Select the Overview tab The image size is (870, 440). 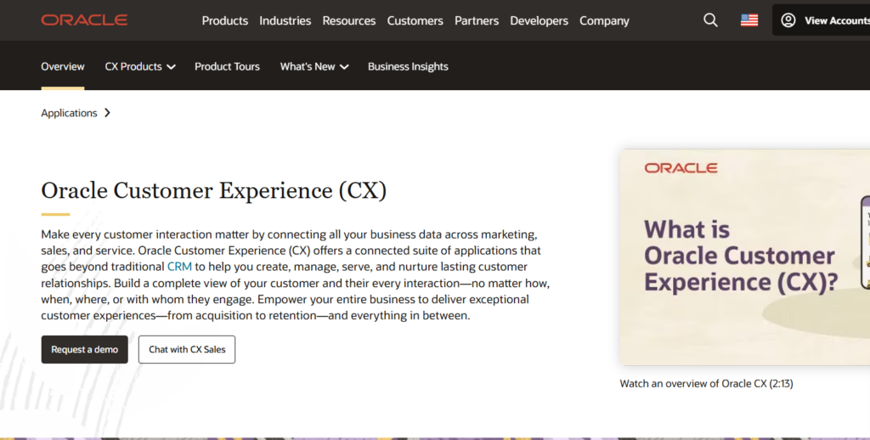[x=63, y=66]
